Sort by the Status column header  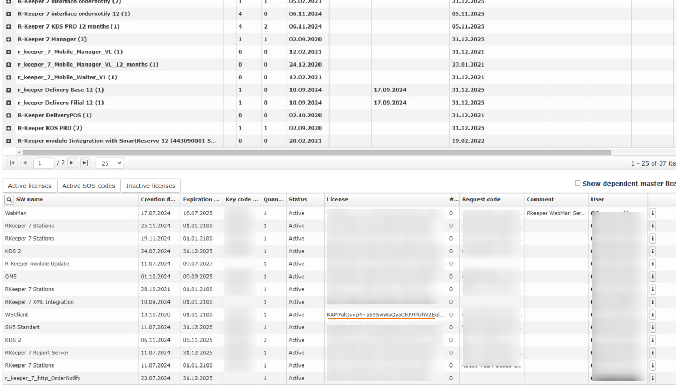[x=305, y=199]
